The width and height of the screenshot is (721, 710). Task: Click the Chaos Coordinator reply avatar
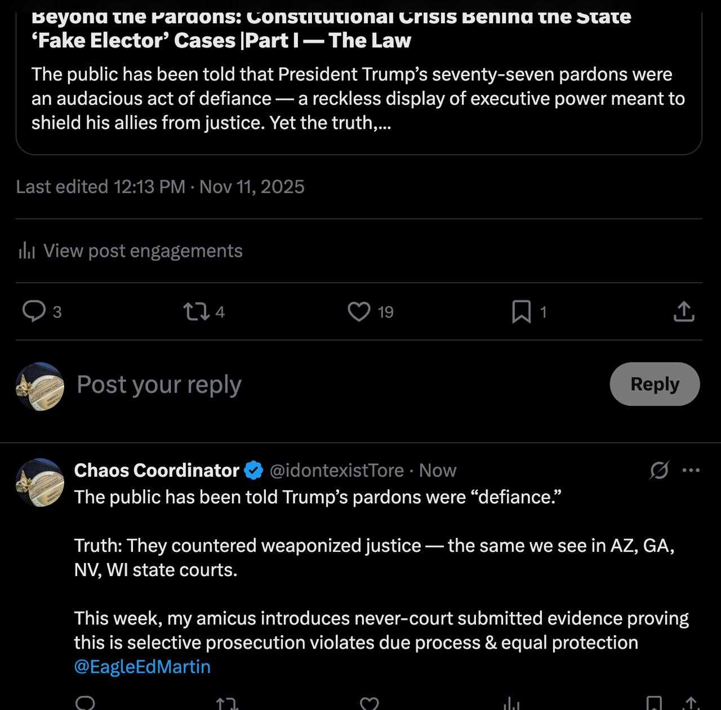tap(40, 483)
